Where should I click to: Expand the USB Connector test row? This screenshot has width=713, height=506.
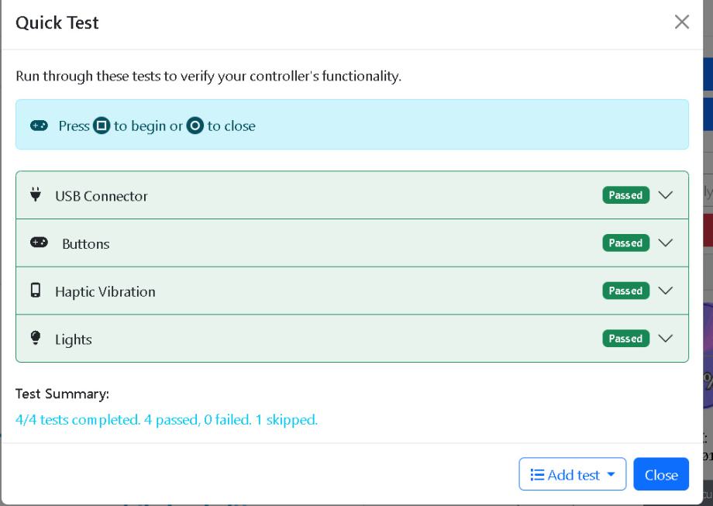[x=665, y=195]
